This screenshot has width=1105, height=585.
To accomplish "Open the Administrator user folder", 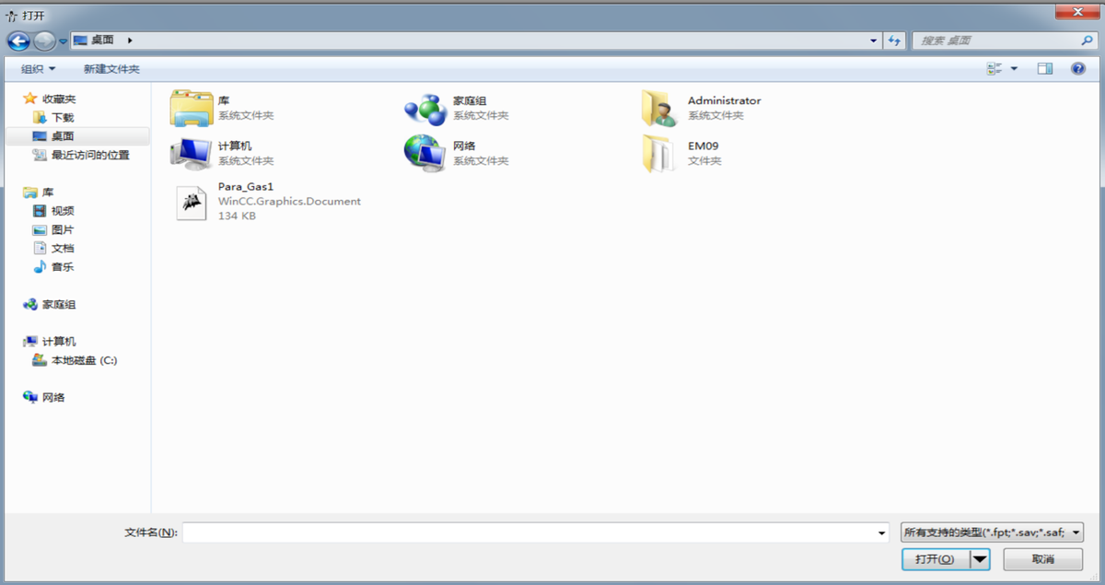I will 659,108.
